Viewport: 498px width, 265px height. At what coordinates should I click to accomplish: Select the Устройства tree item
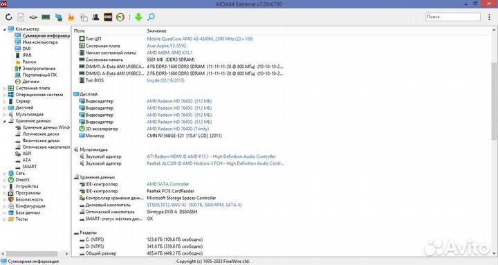[x=27, y=187]
